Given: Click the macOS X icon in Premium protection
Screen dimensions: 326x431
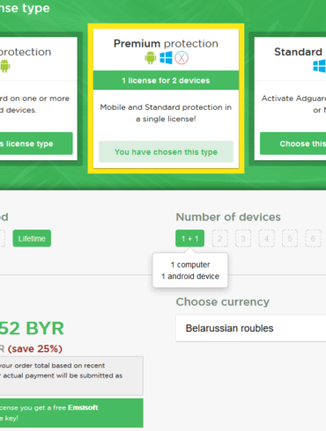Looking at the screenshot, I should pyautogui.click(x=182, y=58).
